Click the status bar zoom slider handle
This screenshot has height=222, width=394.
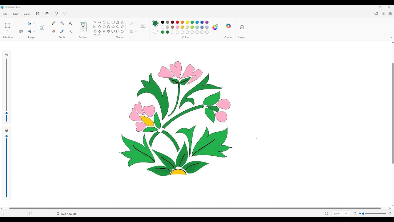363,214
